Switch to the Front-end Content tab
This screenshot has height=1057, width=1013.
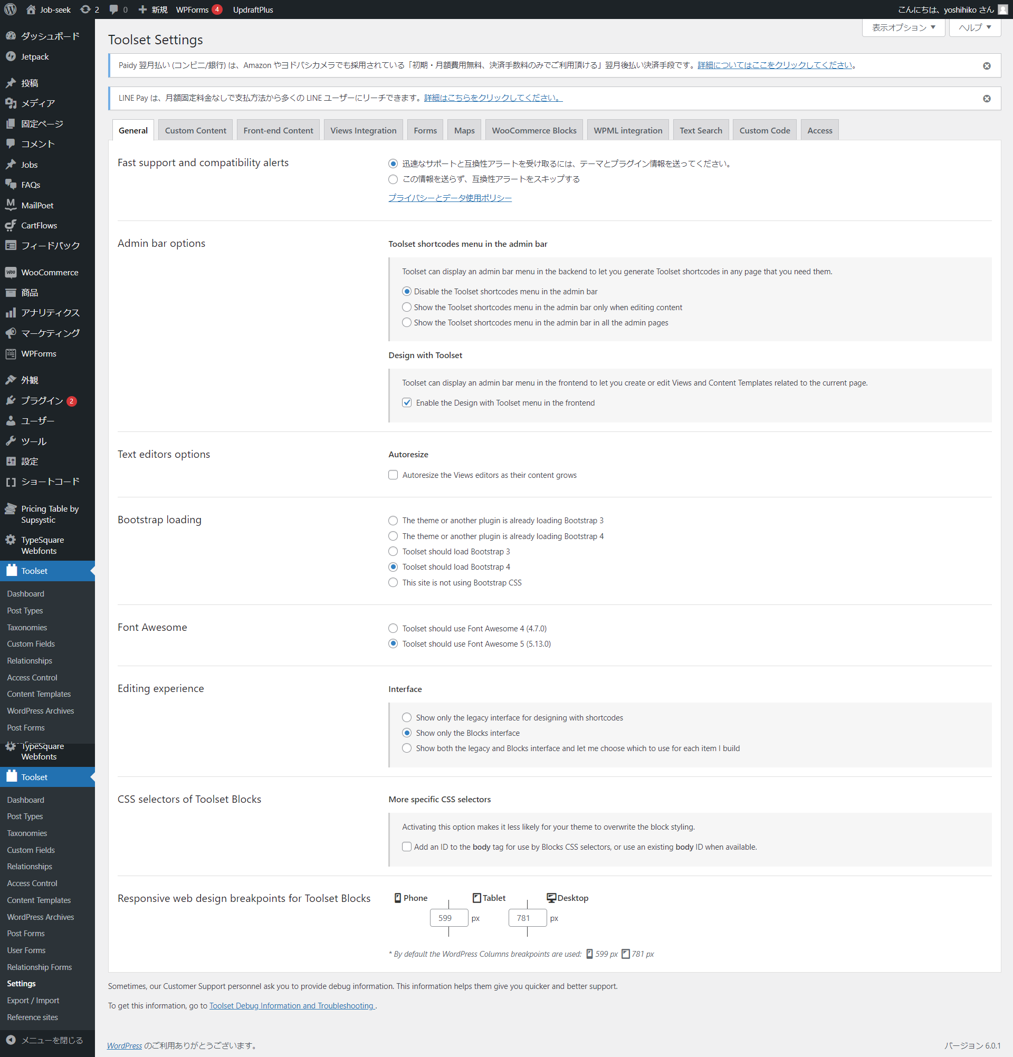point(279,130)
